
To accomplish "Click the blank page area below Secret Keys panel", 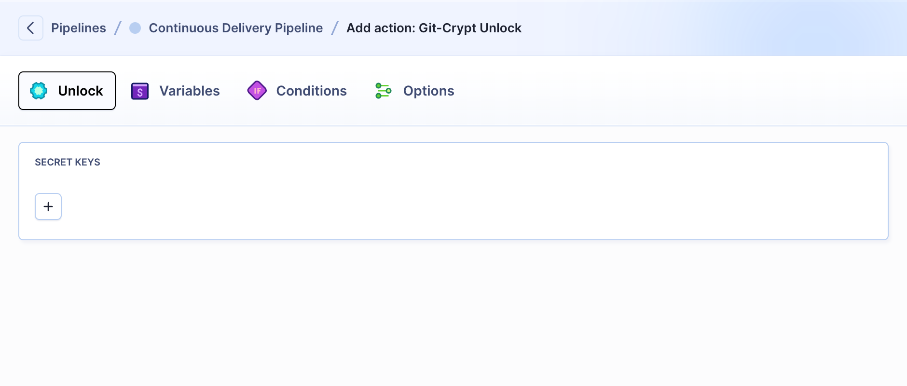I will pyautogui.click(x=453, y=314).
